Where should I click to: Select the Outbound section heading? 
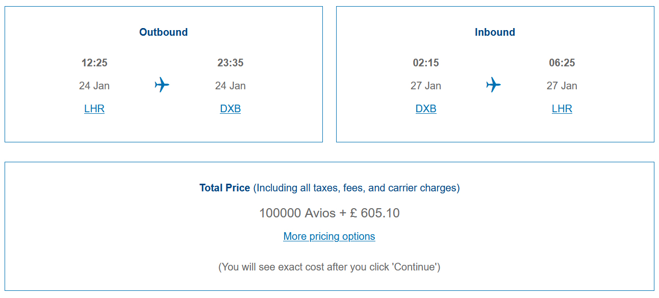point(164,32)
